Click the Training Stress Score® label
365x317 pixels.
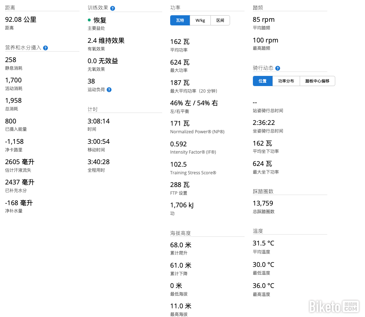tap(193, 173)
